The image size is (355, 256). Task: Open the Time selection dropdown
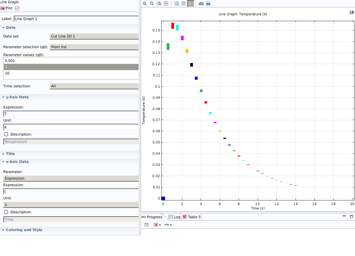coord(94,86)
